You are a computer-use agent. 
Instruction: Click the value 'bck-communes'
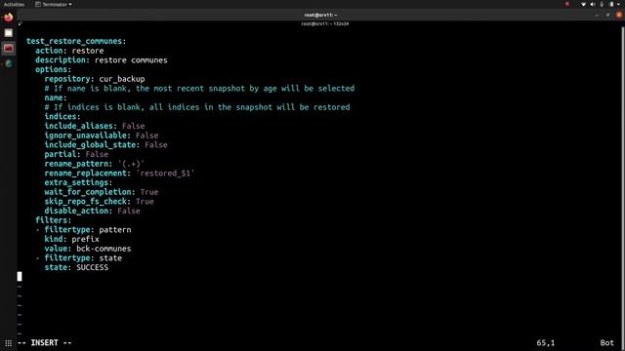[104, 249]
